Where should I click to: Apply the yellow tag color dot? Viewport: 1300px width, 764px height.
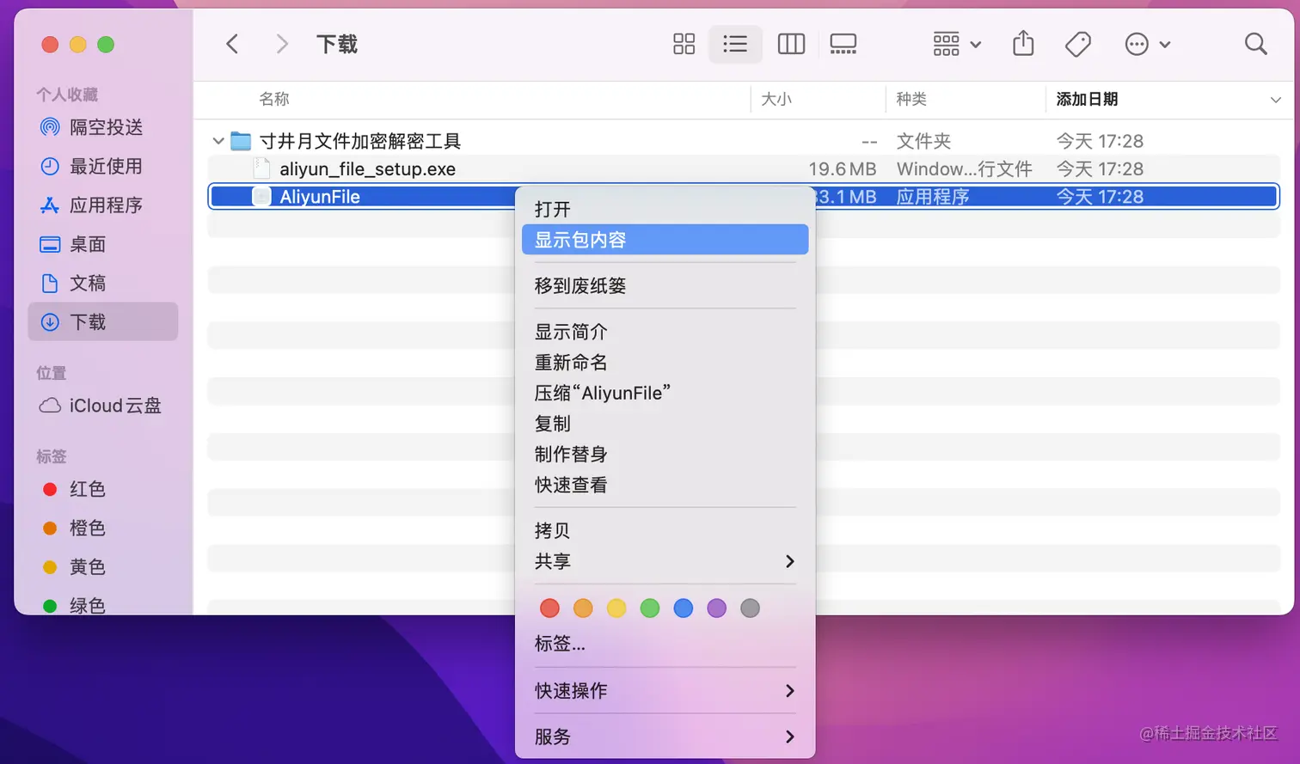616,608
